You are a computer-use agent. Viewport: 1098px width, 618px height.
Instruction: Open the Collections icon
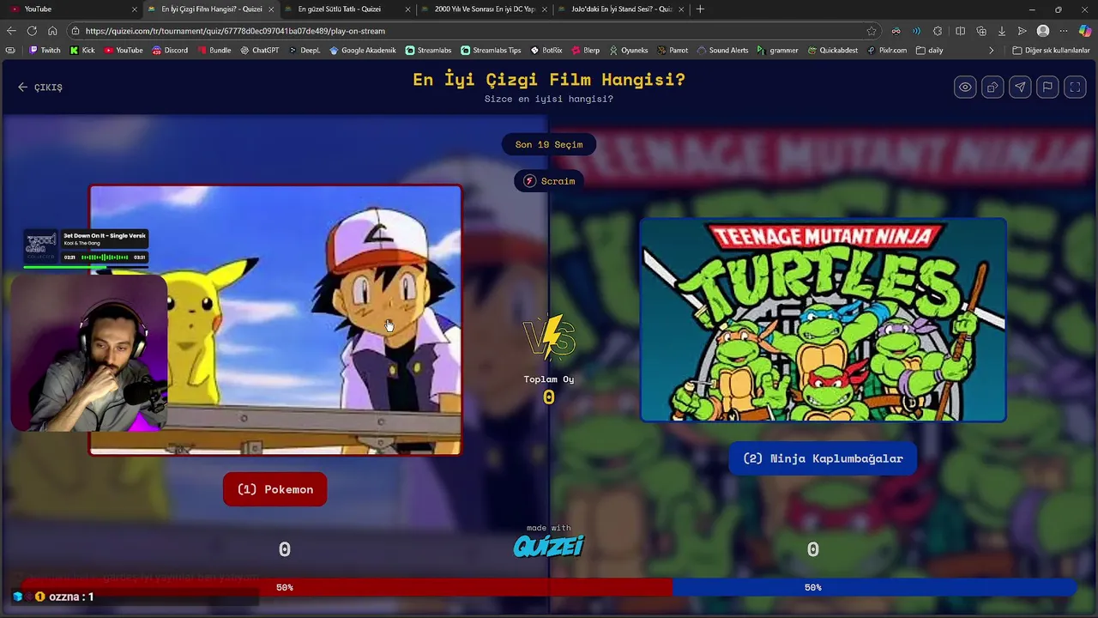(981, 31)
